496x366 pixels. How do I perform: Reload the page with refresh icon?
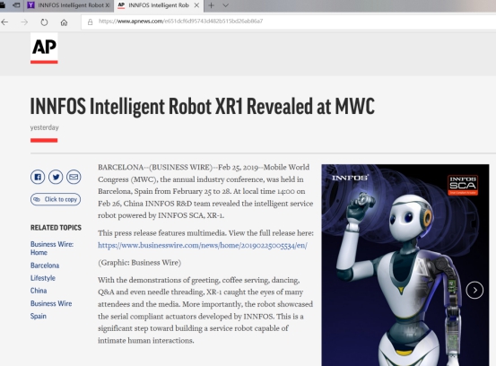pyautogui.click(x=44, y=22)
